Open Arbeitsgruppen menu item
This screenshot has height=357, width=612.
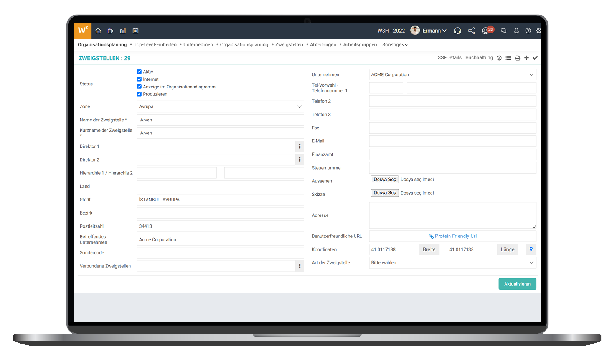360,45
